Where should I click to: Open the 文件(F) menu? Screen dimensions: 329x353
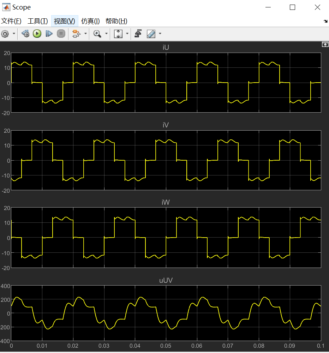[x=11, y=21]
